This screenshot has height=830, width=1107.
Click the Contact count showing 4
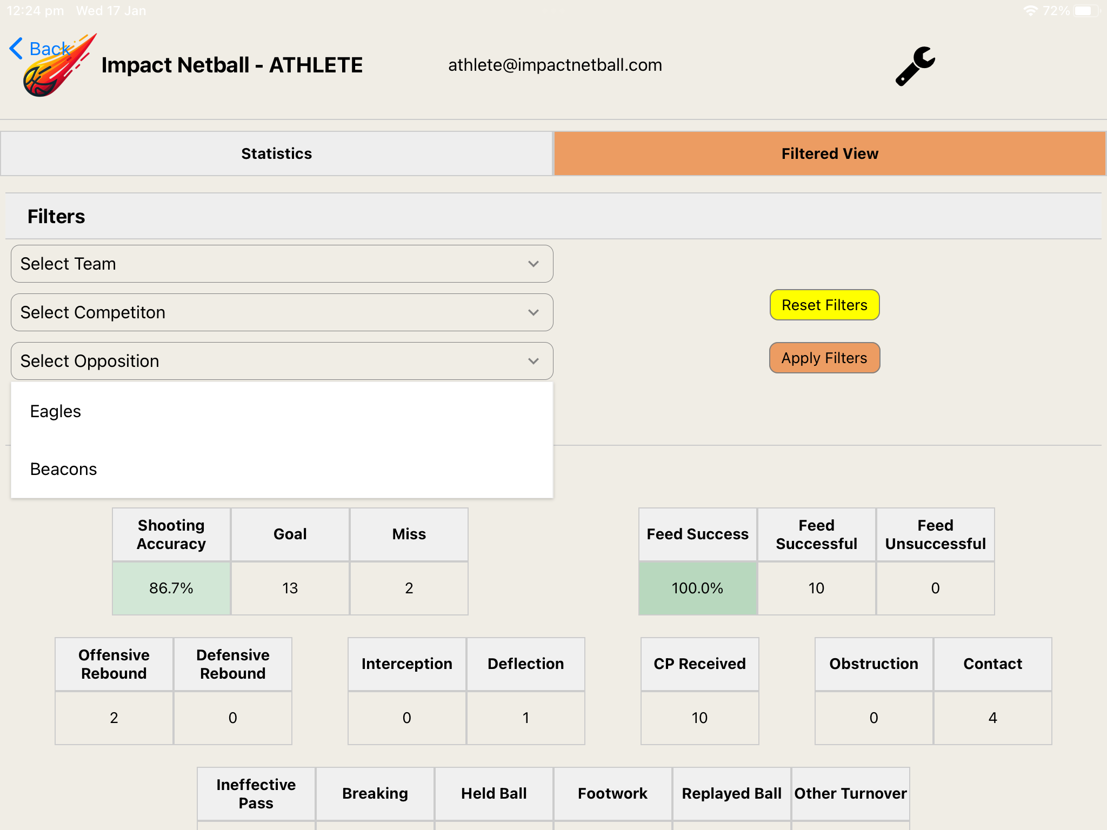click(x=992, y=718)
